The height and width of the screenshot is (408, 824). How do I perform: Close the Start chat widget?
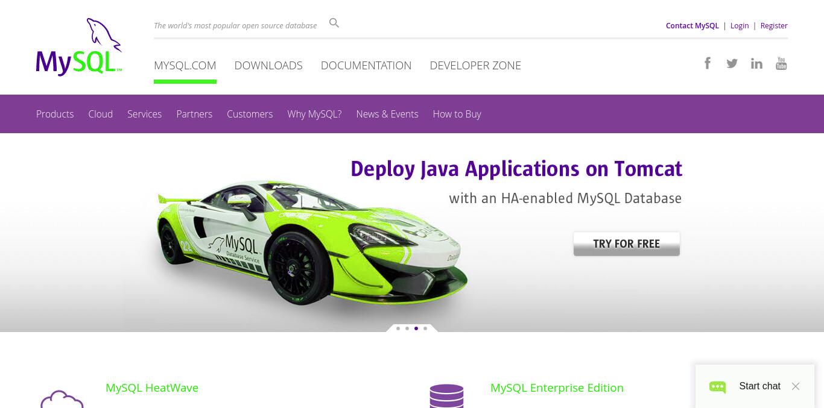pyautogui.click(x=796, y=386)
